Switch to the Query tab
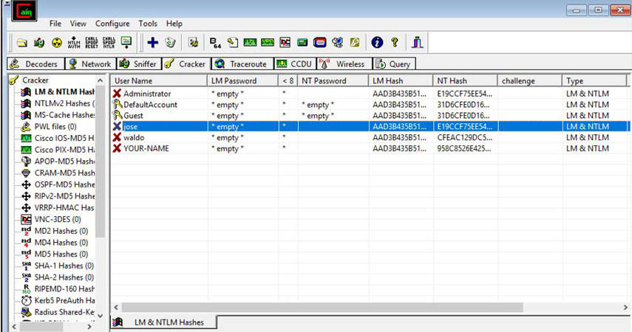 point(393,64)
